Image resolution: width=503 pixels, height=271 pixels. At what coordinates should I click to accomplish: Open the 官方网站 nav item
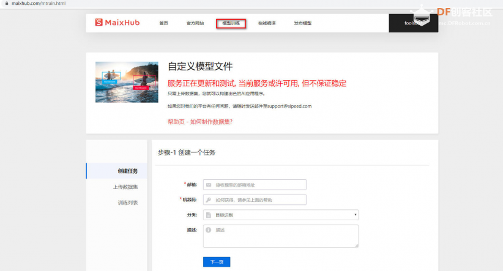[x=195, y=23]
